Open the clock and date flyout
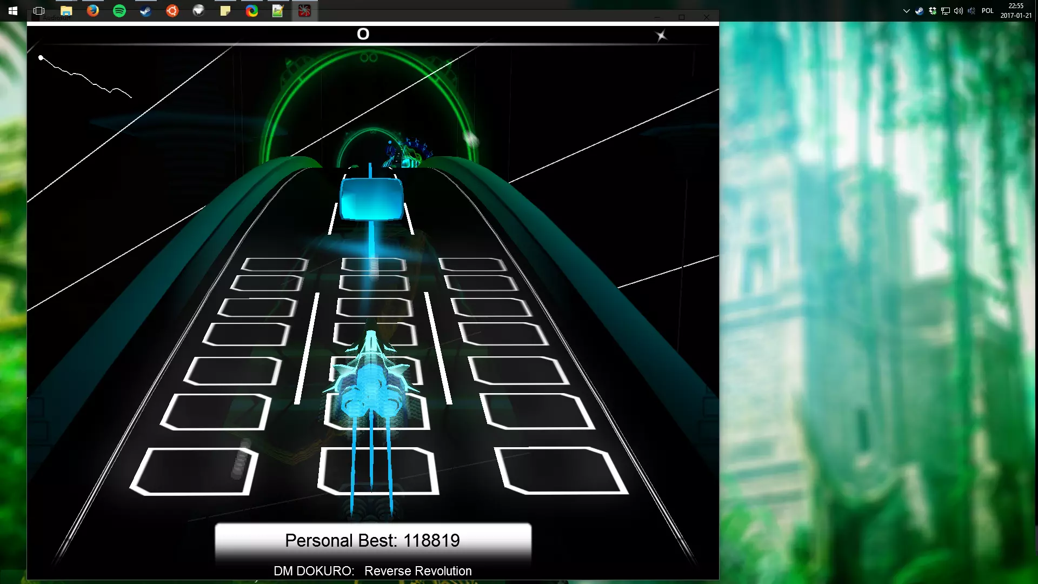 tap(1016, 11)
